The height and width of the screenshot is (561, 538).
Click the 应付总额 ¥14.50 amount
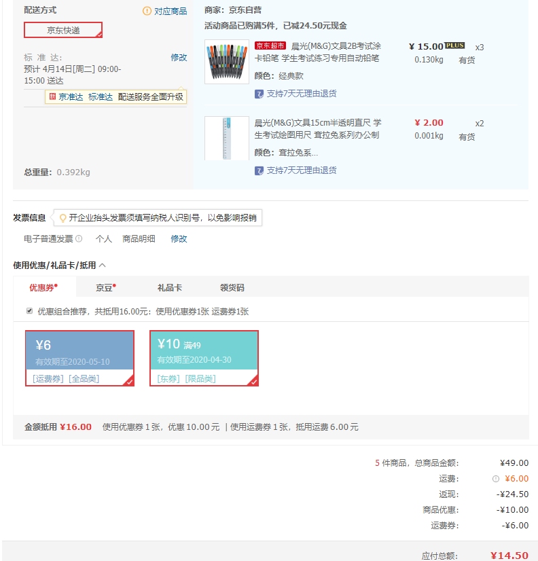click(x=509, y=556)
